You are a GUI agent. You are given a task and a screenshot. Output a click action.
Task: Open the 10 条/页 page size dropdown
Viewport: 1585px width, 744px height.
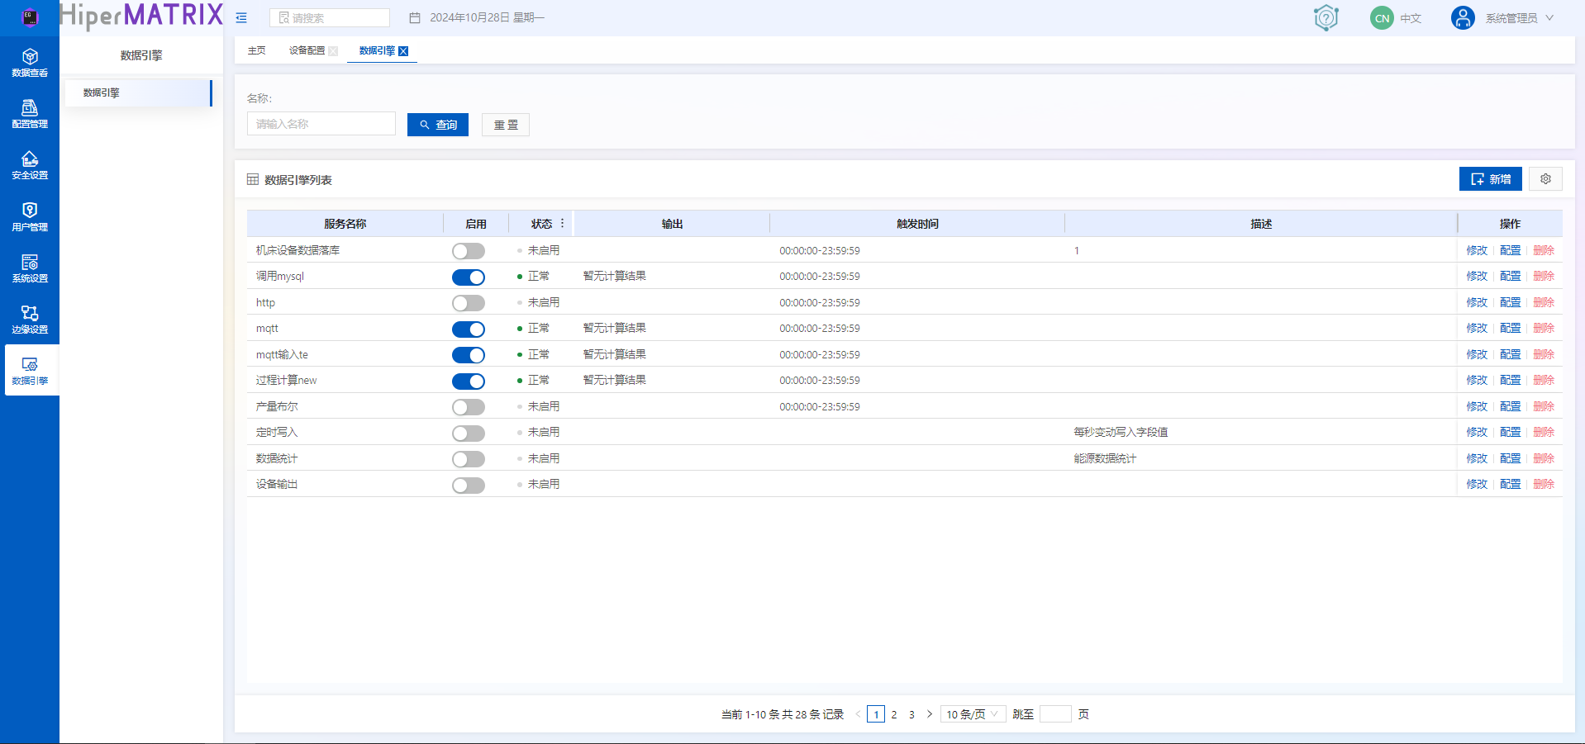(973, 714)
